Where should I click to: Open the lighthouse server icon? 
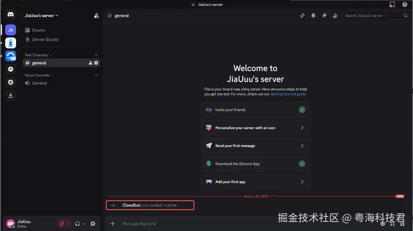coord(11,43)
